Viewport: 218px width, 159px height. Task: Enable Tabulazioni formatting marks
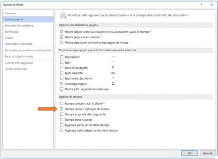[62, 57]
